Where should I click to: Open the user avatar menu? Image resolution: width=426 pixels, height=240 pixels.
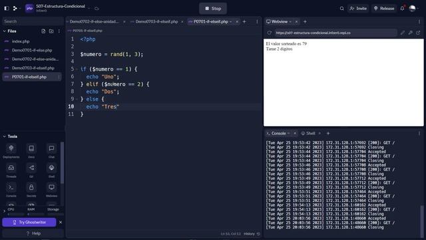click(413, 9)
